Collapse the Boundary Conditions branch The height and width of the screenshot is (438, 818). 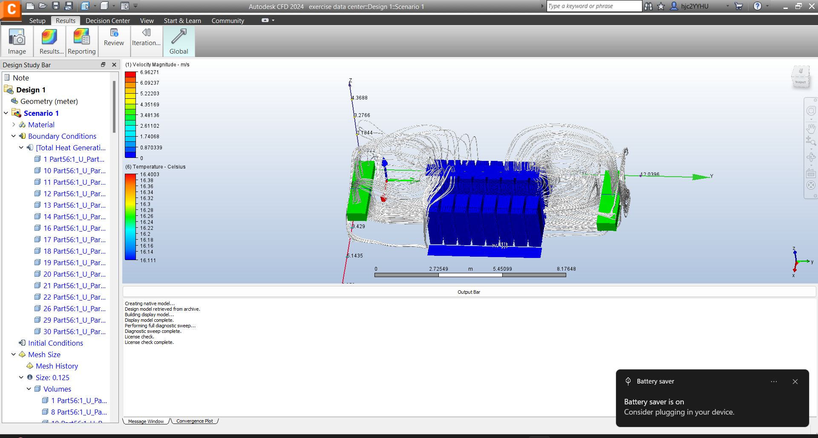point(13,136)
